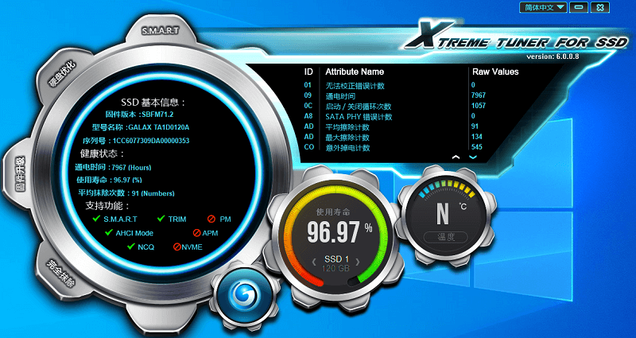Click the firmware version SBFM71.2 text

click(x=157, y=114)
